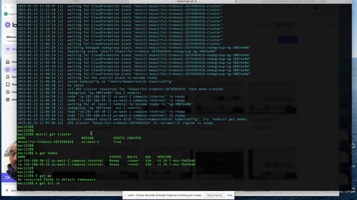Click the 'building managed nodegroup stack' log line
Viewport: 357px width, 200px height.
(x=134, y=48)
